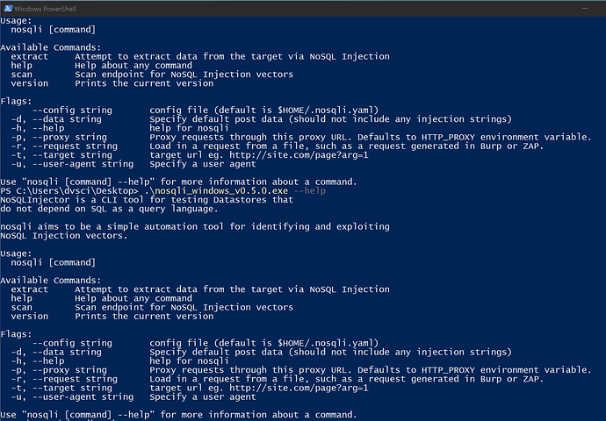Screen dimensions: 606x421
Task: Click the PowerShell icon in title bar
Action: (x=8, y=8)
